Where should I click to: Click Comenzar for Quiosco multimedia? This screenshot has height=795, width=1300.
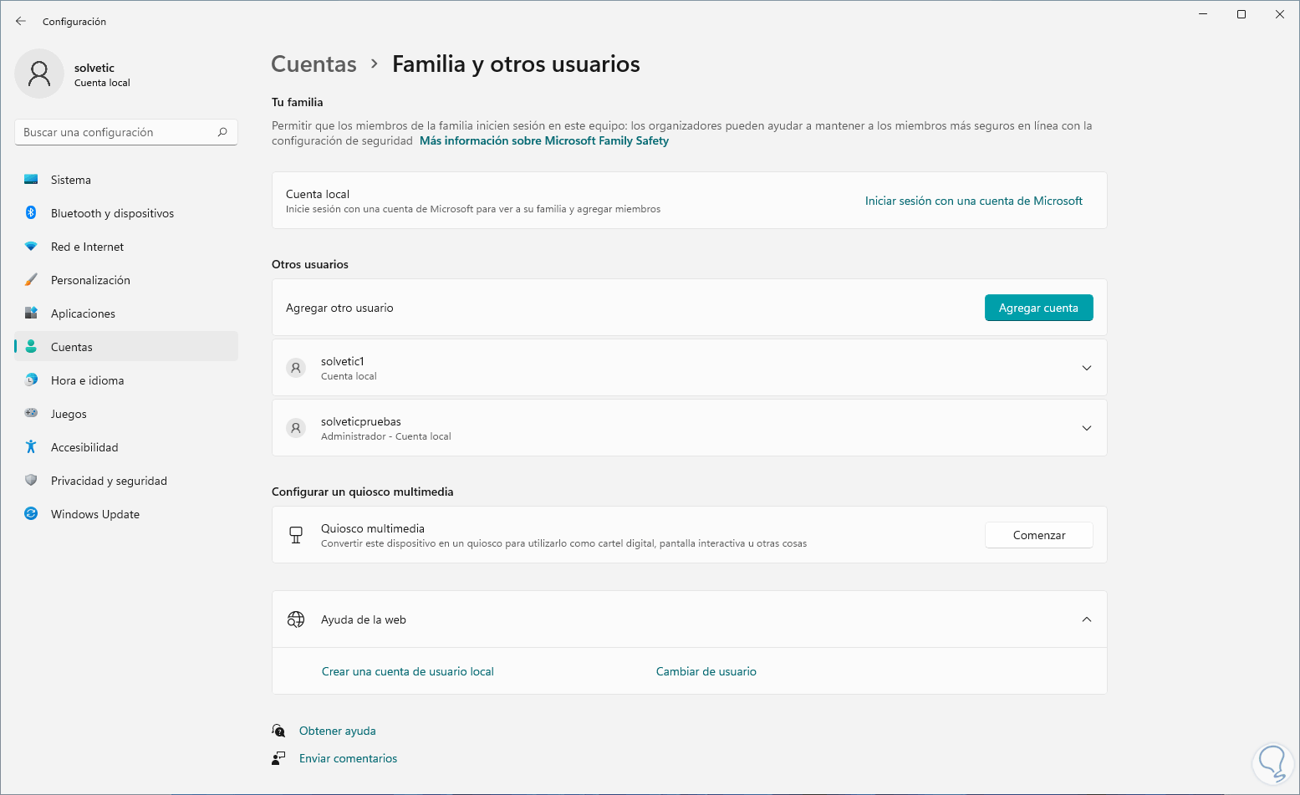click(1038, 535)
